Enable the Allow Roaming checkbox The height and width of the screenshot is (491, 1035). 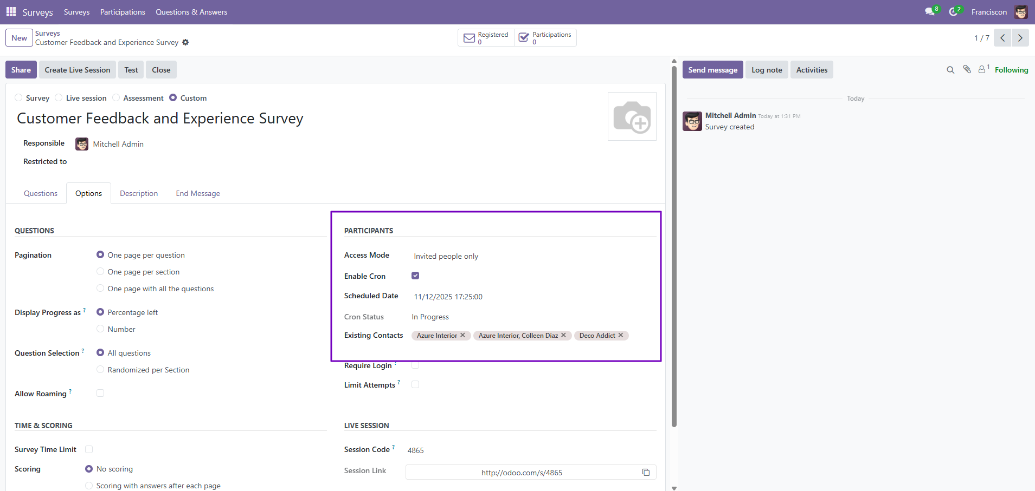pos(100,393)
